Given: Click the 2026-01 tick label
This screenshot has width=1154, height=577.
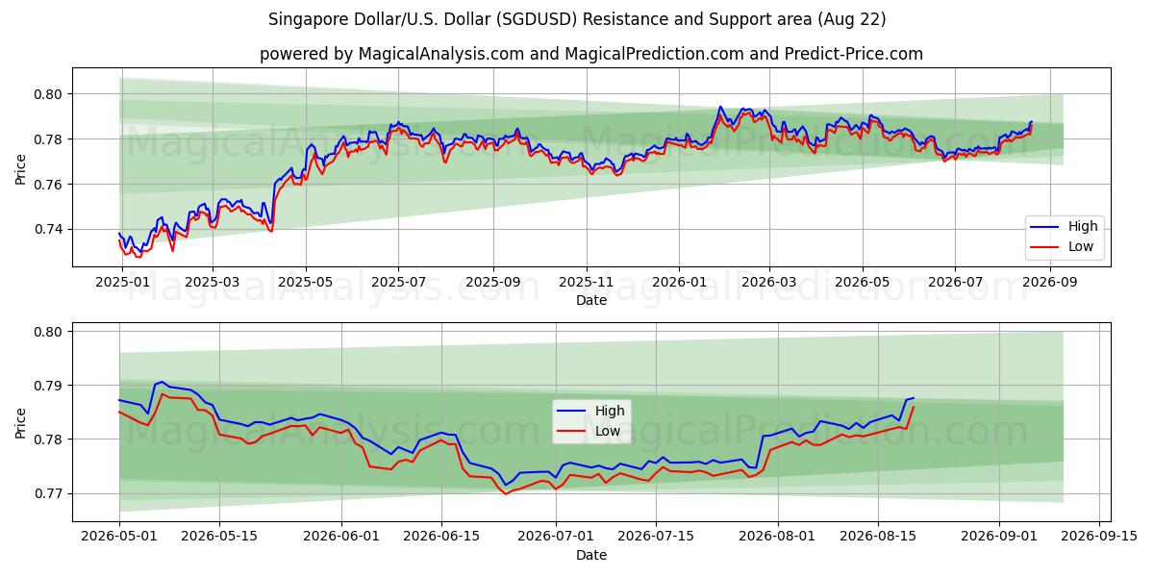Looking at the screenshot, I should [680, 283].
